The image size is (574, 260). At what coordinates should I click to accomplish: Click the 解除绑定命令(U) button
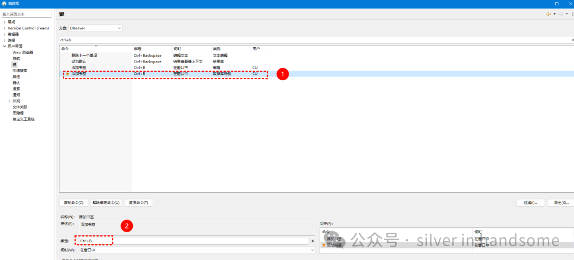[106, 203]
